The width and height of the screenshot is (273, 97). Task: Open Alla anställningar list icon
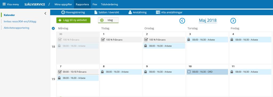point(158,12)
